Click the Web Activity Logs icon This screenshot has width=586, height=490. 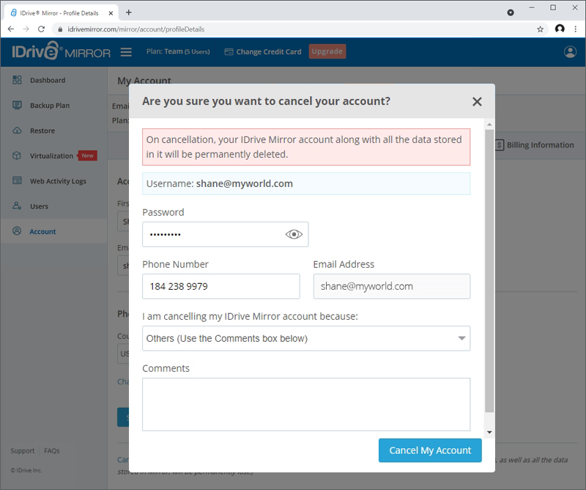pos(17,180)
